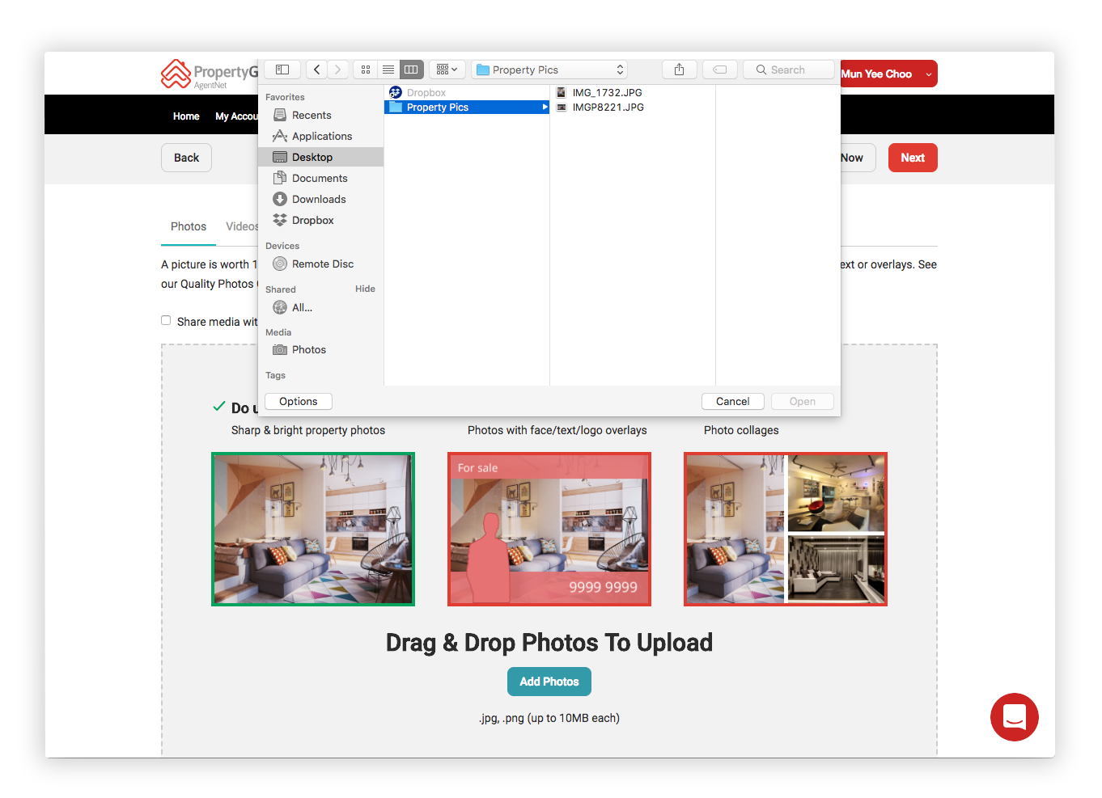Switch to the Photos tab
Viewport: 1102px width, 798px height.
pyautogui.click(x=189, y=226)
